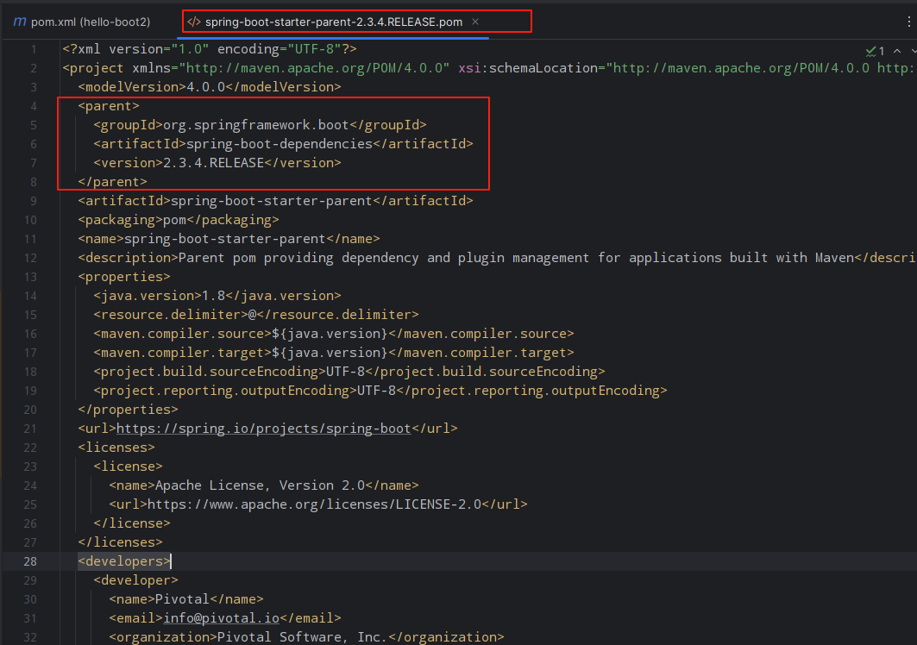
Task: Click Maven icon on pom.xml tab
Action: point(19,22)
